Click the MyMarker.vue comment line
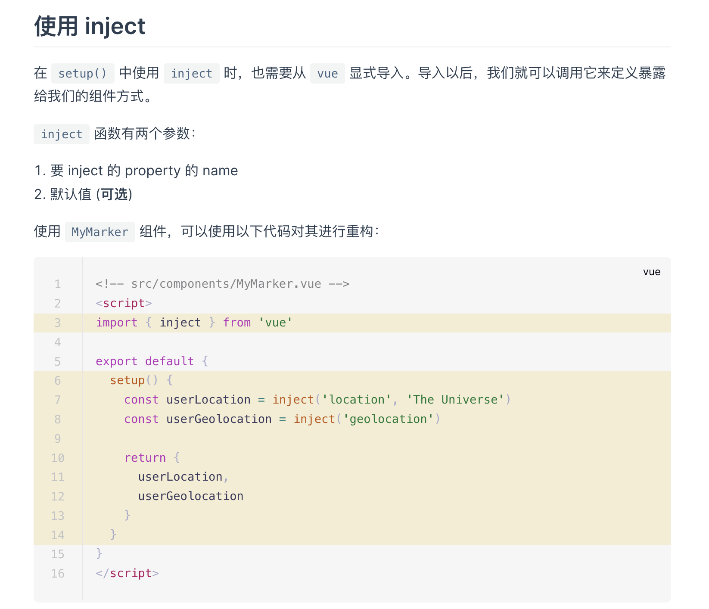The image size is (709, 609). click(222, 284)
